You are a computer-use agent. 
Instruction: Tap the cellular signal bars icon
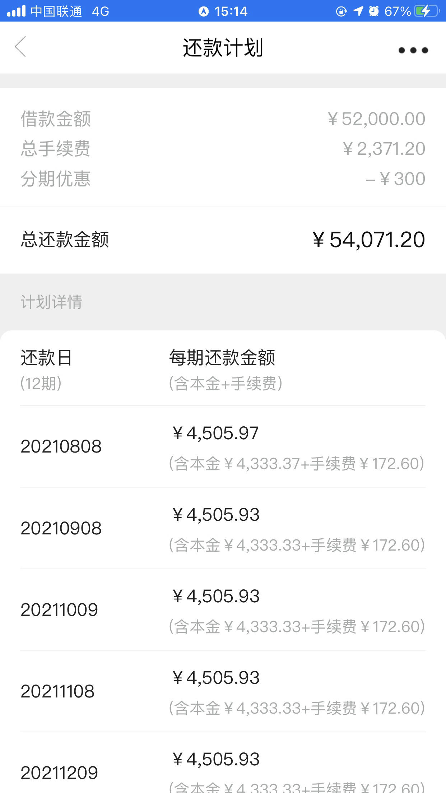(x=16, y=11)
